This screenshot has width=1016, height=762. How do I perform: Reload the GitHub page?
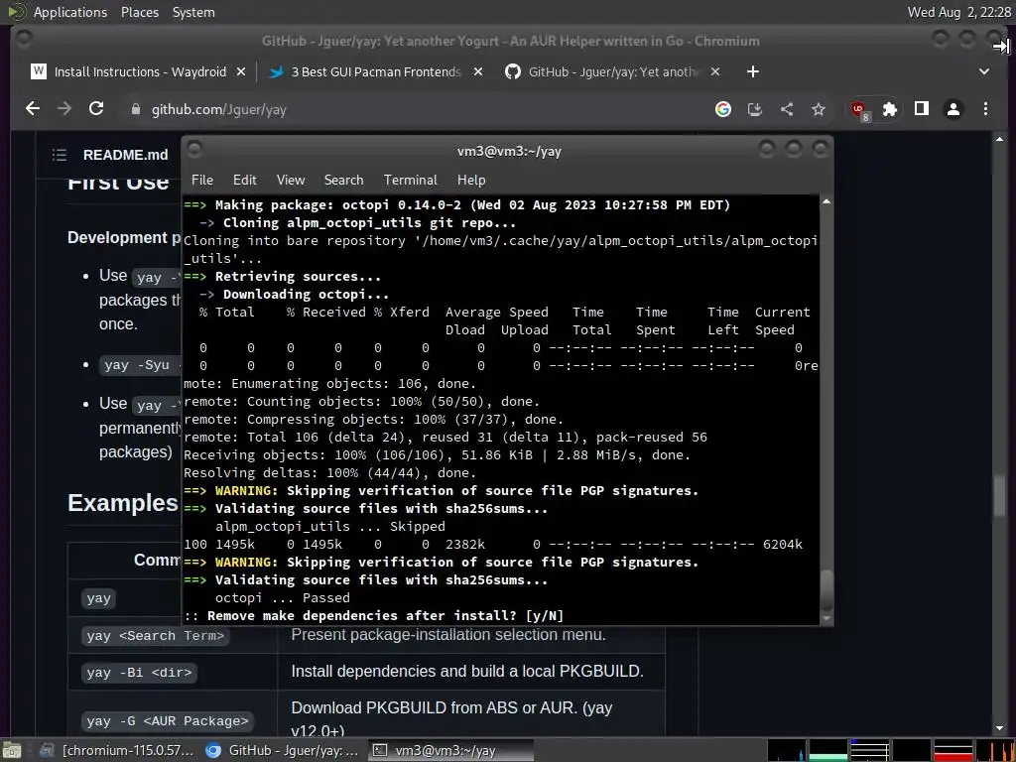coord(96,109)
